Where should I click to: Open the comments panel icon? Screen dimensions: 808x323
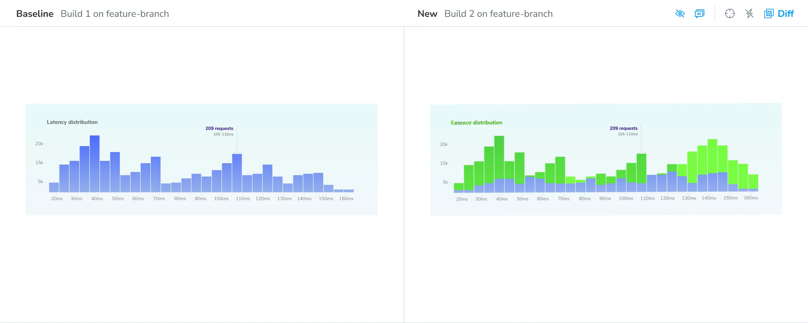[699, 13]
